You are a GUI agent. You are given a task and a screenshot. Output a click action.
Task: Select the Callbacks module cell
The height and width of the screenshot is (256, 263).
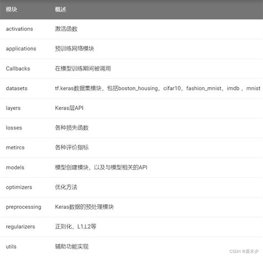point(18,68)
